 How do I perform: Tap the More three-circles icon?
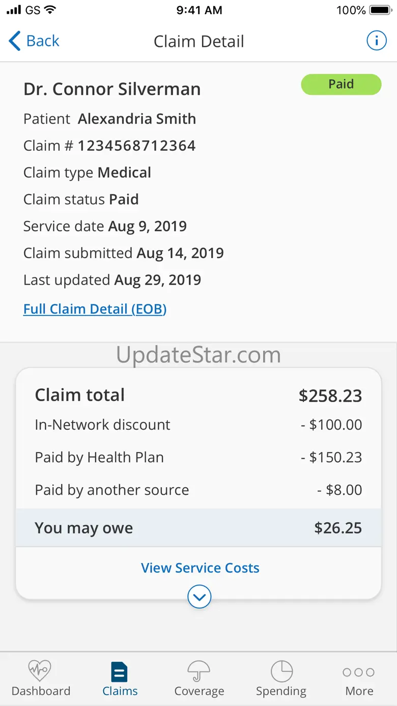click(x=359, y=672)
